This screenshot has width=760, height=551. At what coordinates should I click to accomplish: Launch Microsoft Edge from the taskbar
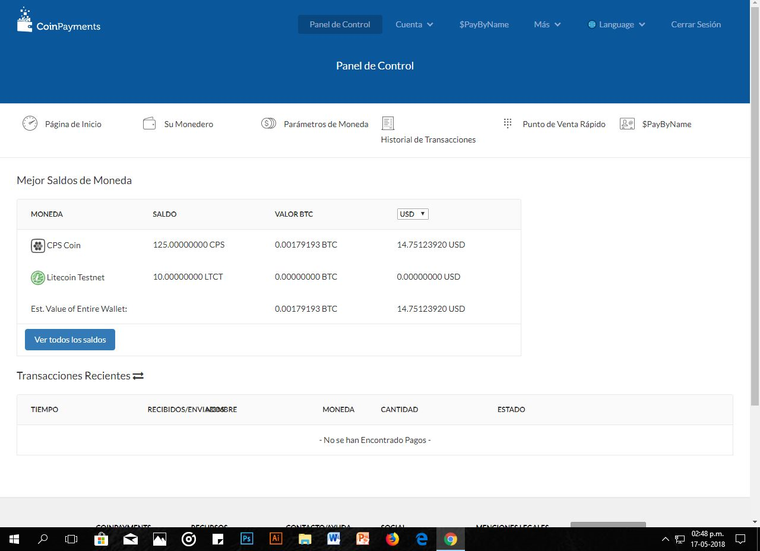(x=422, y=539)
